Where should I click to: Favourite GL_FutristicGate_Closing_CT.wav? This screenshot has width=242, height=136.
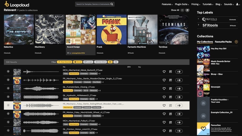point(164,89)
